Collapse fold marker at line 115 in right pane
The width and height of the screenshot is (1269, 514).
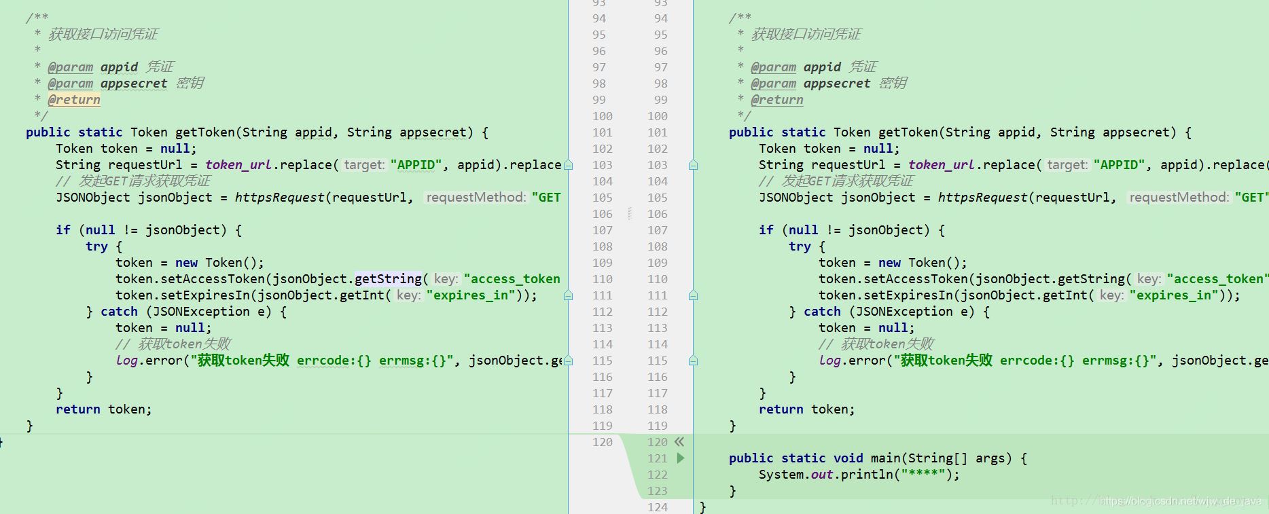click(x=693, y=361)
